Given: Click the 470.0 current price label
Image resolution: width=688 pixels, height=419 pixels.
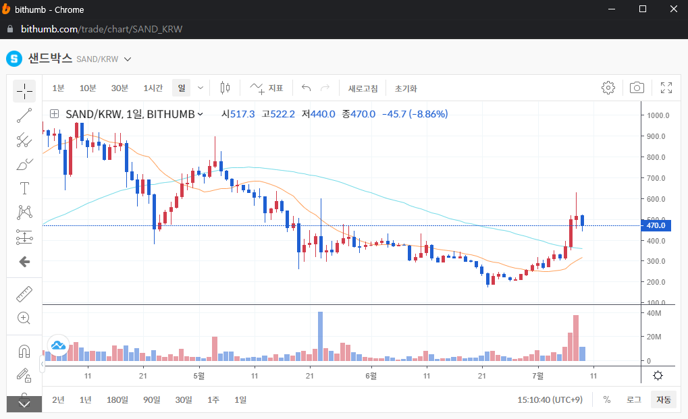Looking at the screenshot, I should point(656,225).
